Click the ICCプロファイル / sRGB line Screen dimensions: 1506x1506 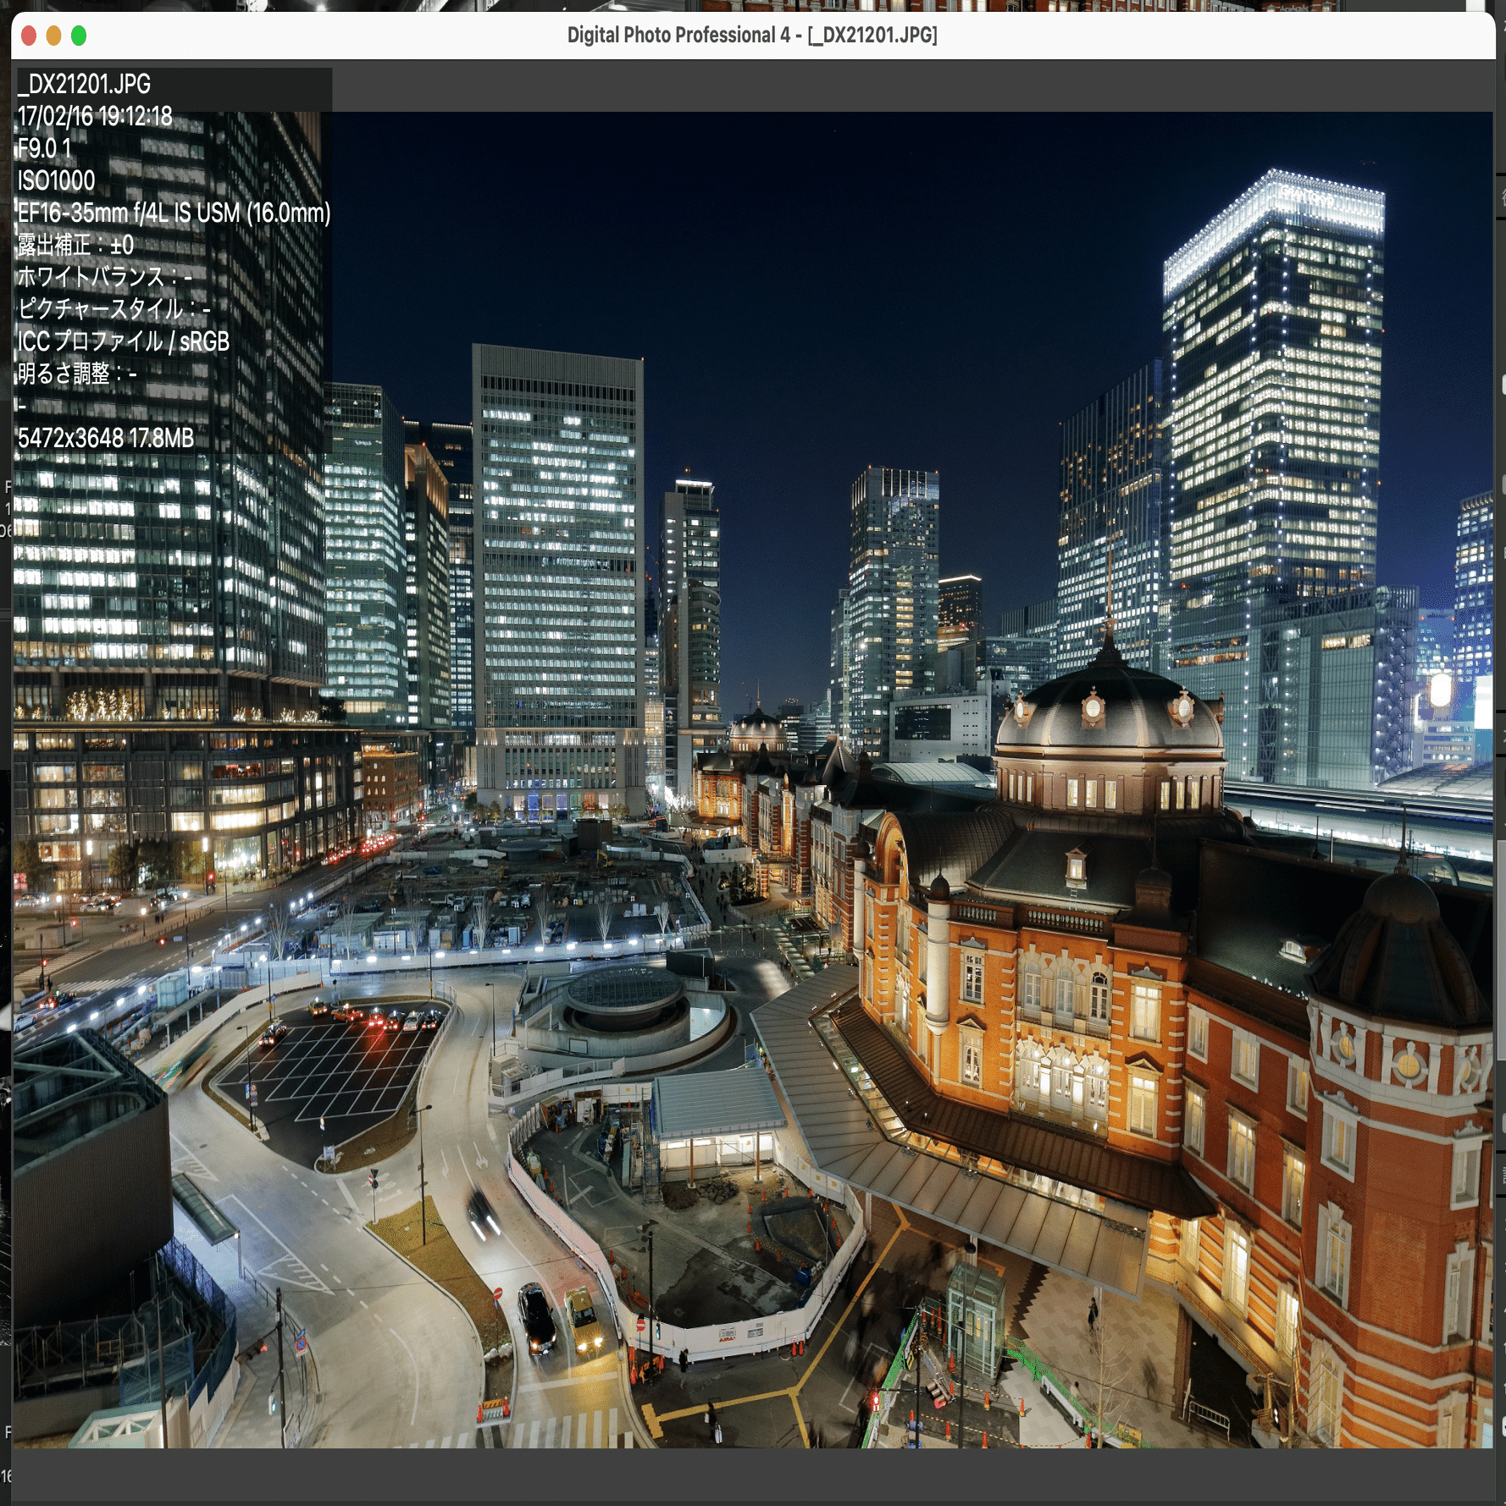pyautogui.click(x=124, y=341)
